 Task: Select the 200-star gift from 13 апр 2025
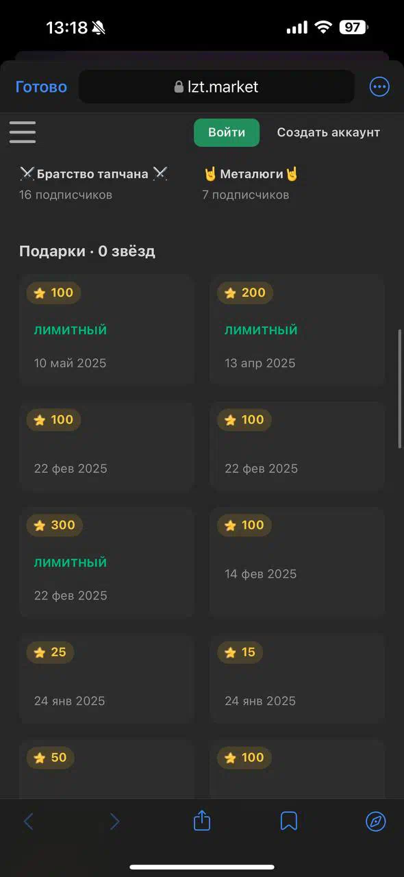[297, 330]
